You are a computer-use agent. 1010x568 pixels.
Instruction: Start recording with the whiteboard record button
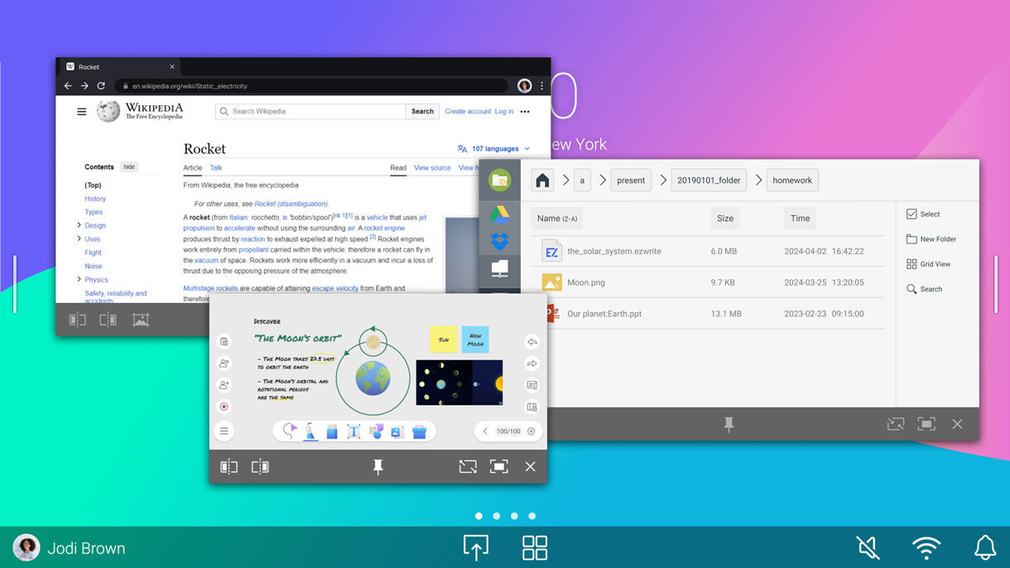224,407
